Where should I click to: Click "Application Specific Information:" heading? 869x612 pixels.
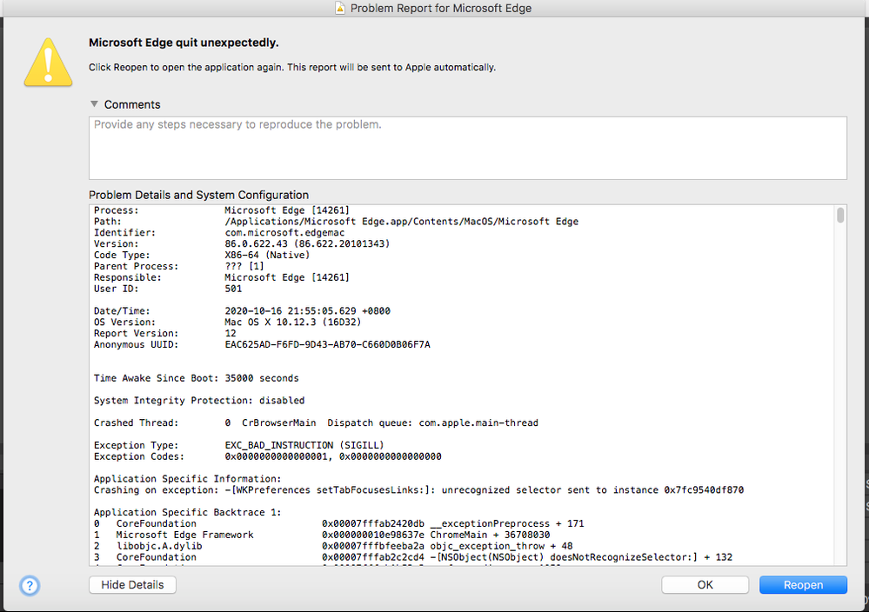(x=187, y=478)
